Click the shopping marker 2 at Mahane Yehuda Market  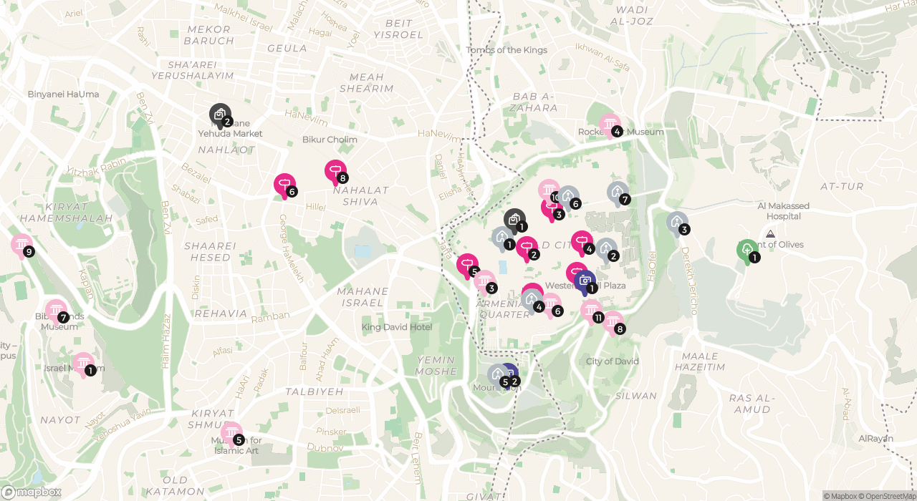coord(220,115)
